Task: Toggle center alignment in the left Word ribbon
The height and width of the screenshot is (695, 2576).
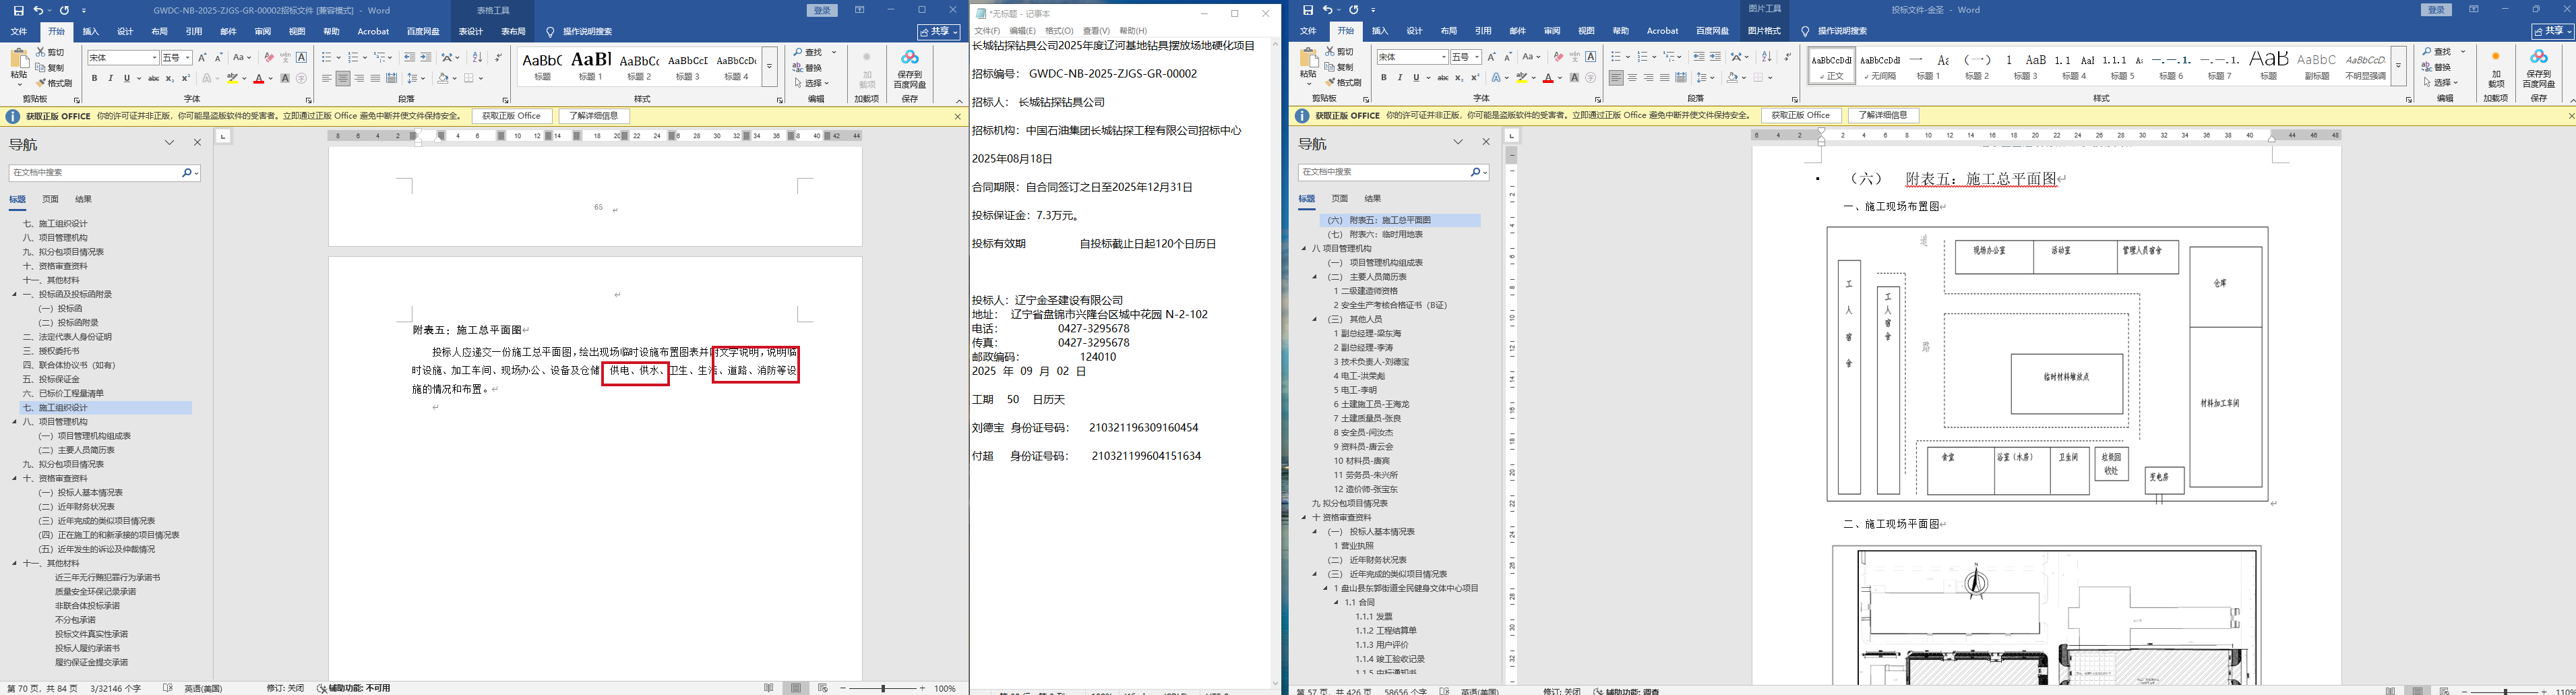Action: point(343,78)
